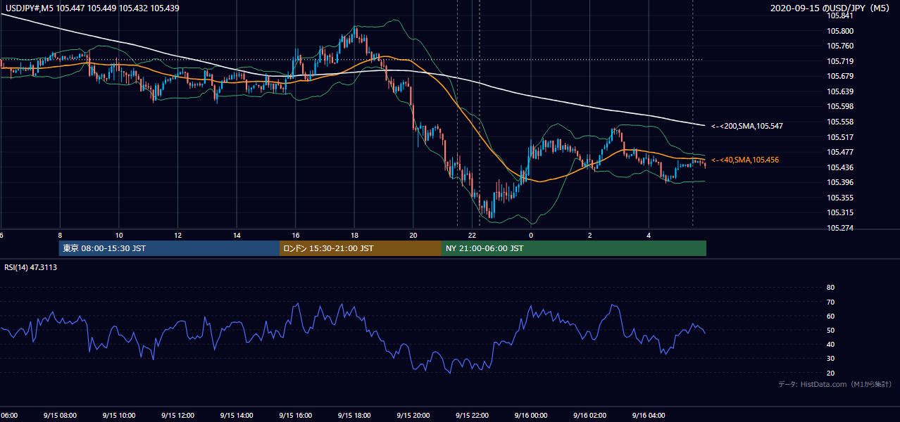Image resolution: width=900 pixels, height=422 pixels.
Task: Click the 105.719 price axis label
Action: coord(840,61)
